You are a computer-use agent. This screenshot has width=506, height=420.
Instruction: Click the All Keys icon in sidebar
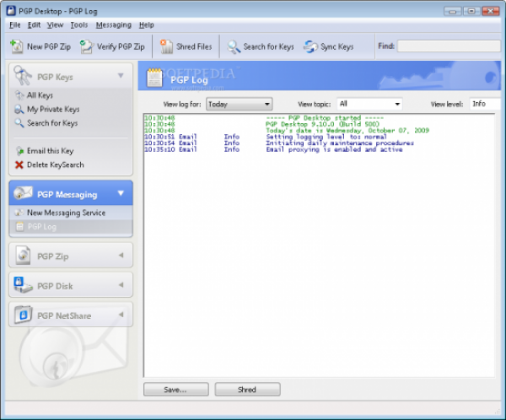click(x=19, y=95)
